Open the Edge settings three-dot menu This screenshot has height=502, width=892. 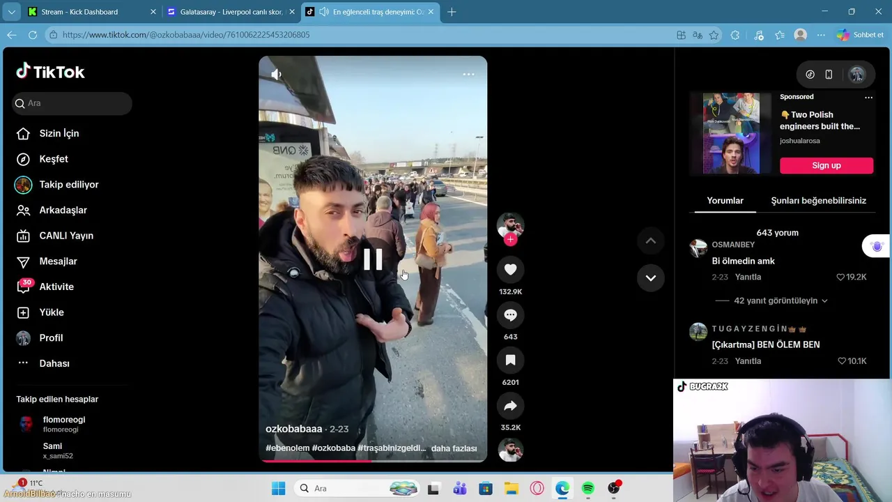821,35
